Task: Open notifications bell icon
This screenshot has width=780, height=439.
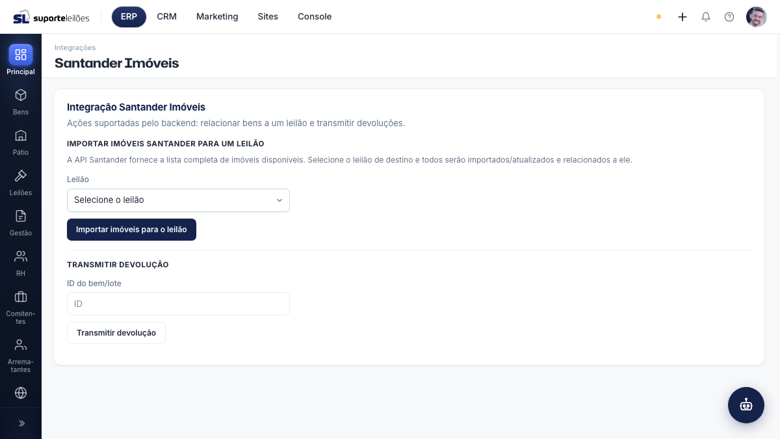Action: click(706, 17)
